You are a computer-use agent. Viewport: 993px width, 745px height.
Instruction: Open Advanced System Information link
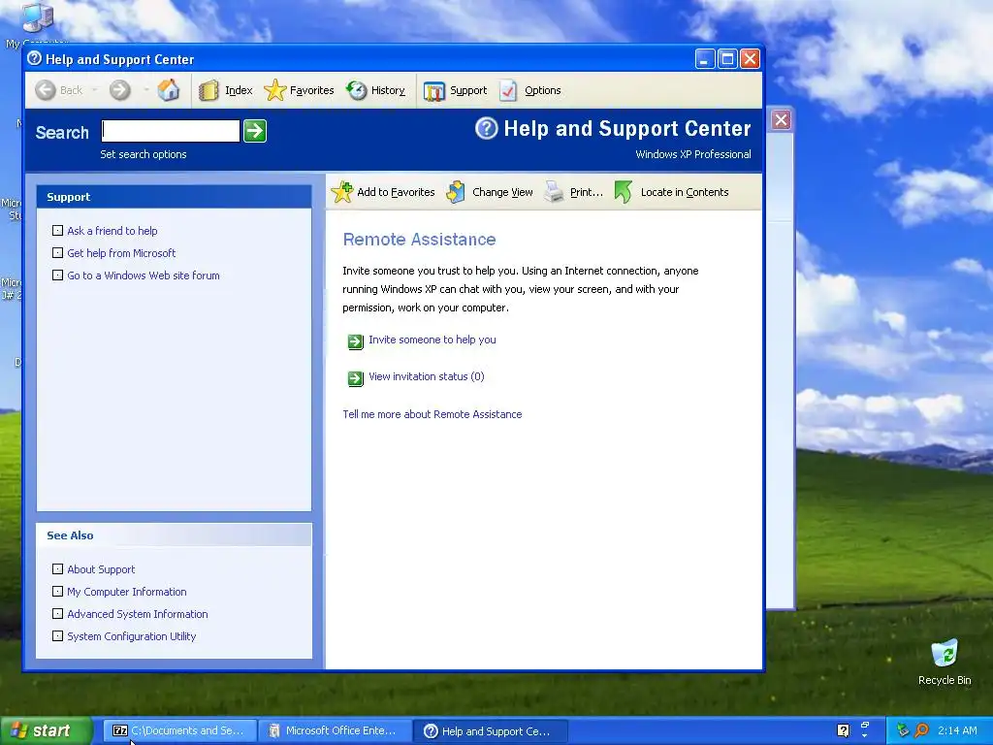pos(138,614)
